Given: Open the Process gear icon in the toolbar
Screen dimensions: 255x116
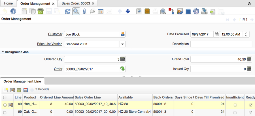Looking at the screenshot, I should 196,11.
